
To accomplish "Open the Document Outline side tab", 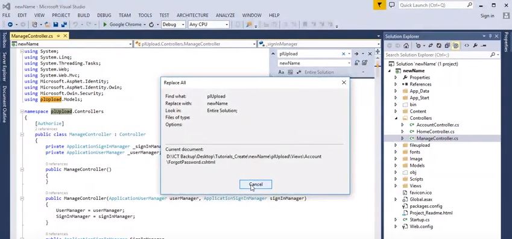I will click(x=4, y=104).
